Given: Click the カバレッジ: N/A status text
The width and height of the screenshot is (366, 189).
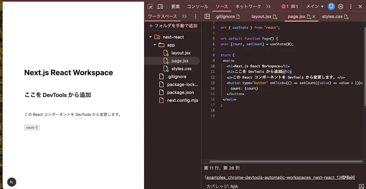Looking at the screenshot, I should (x=222, y=186).
